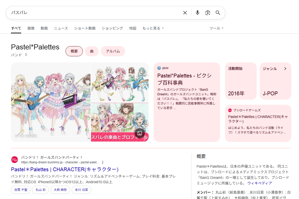Open the 白鷺 千聖 chip link
The image size is (299, 199).
click(21, 190)
